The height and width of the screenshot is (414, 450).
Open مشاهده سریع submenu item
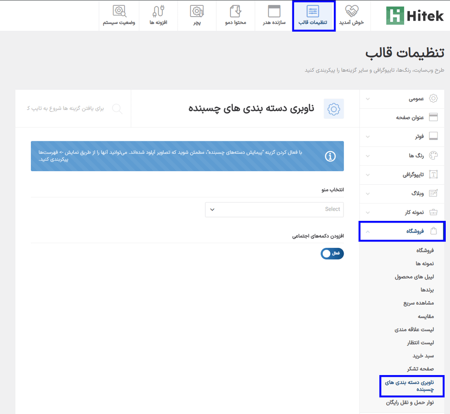[x=419, y=303]
